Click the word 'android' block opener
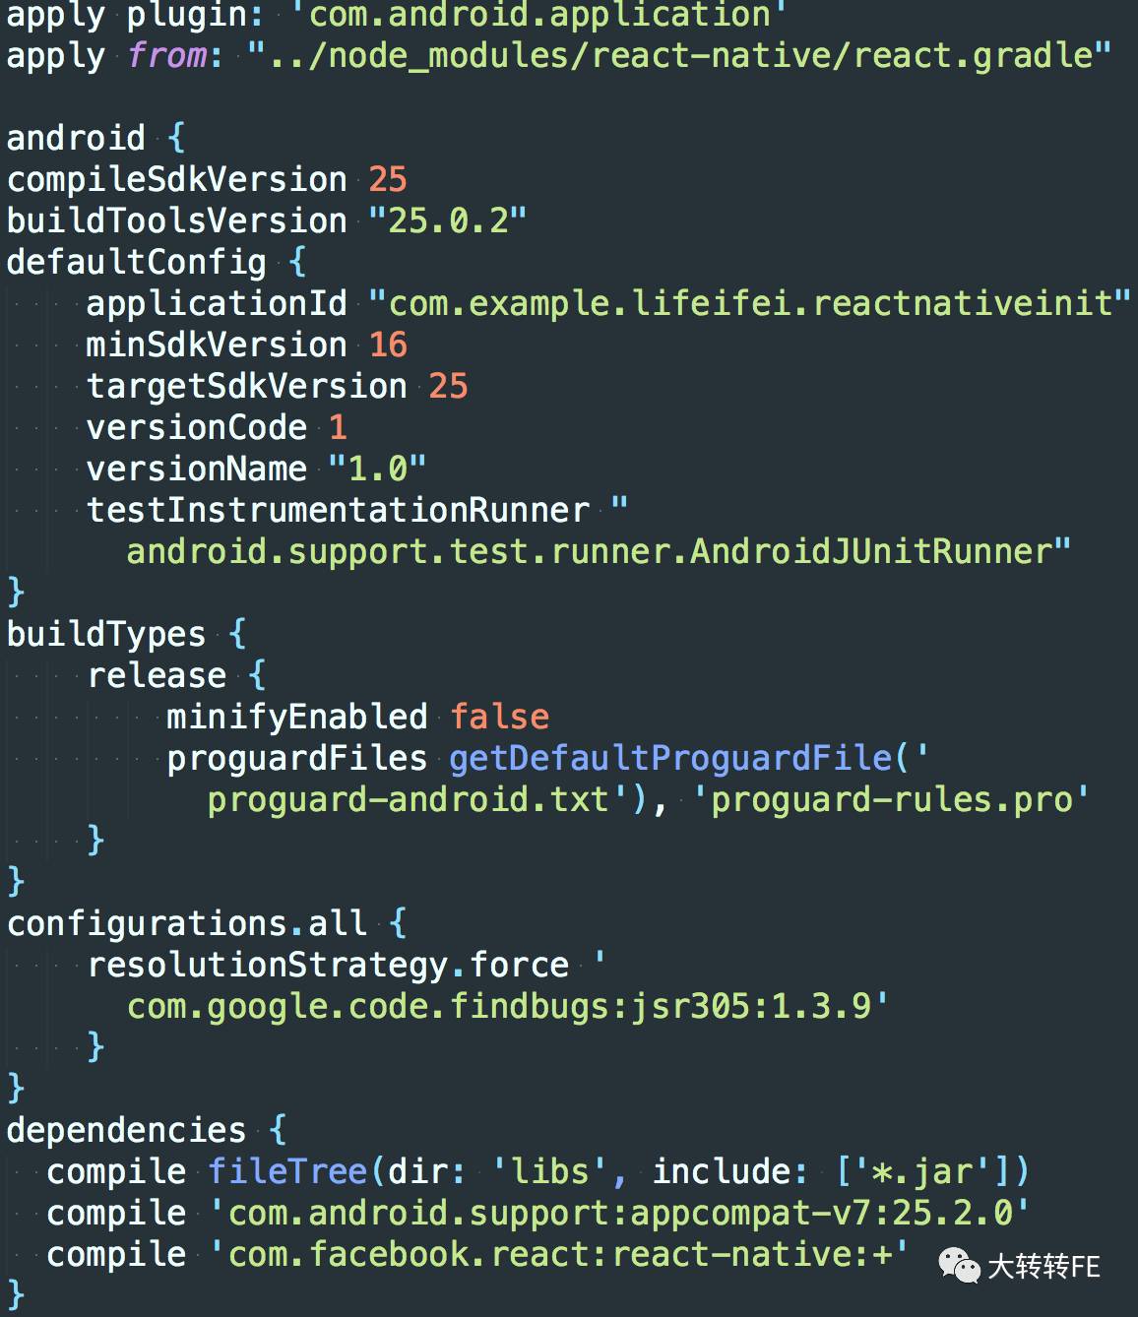 76,138
